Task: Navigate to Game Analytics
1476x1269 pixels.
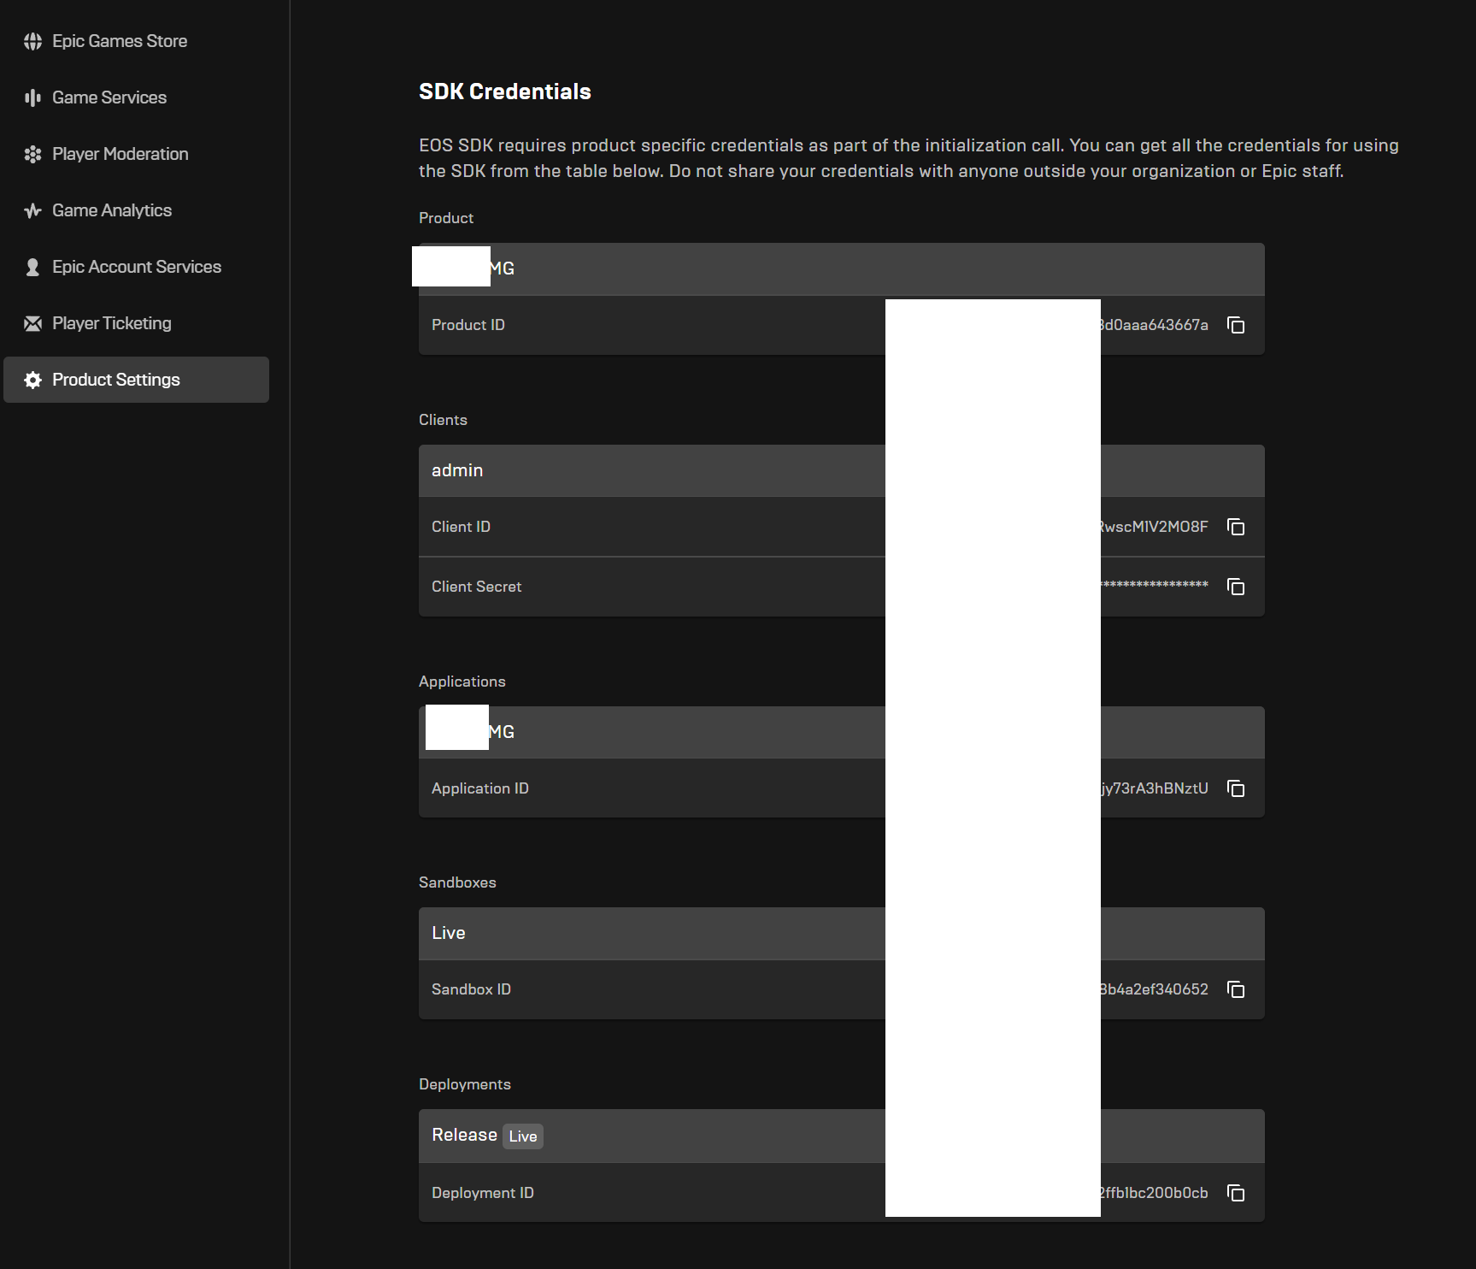Action: [x=112, y=210]
